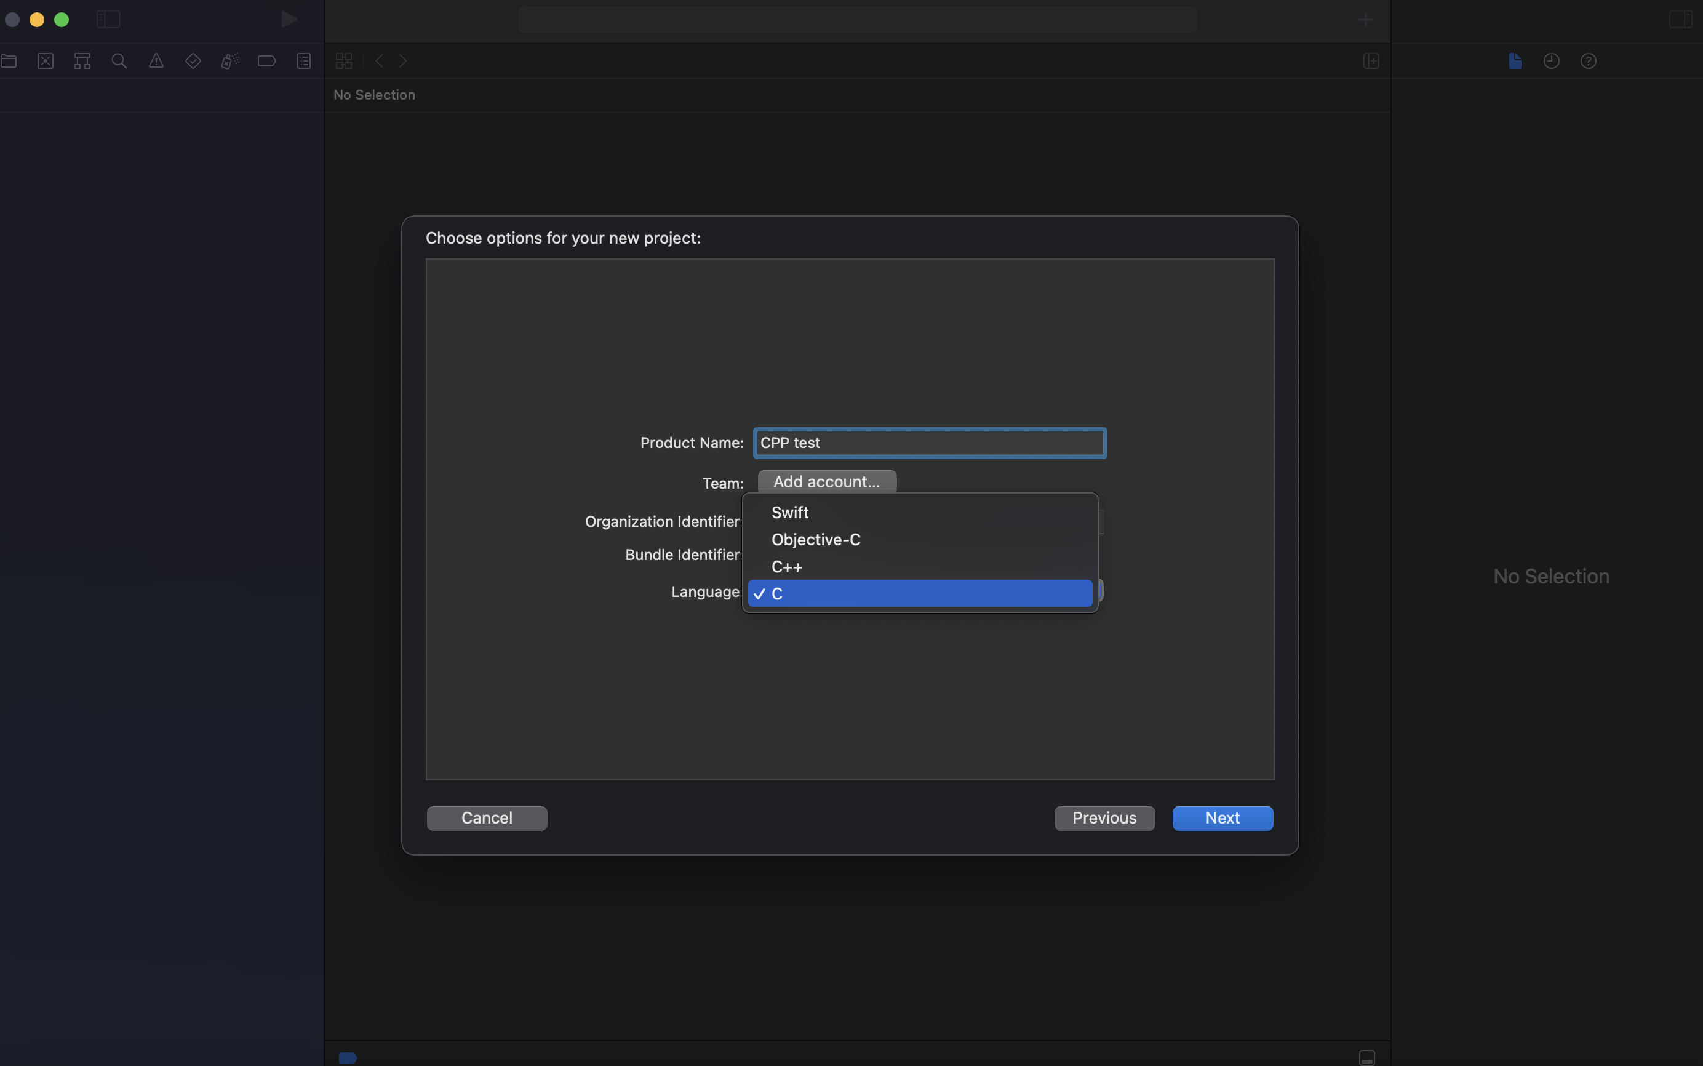
Task: Open the Source Control navigator icon
Action: coord(46,62)
